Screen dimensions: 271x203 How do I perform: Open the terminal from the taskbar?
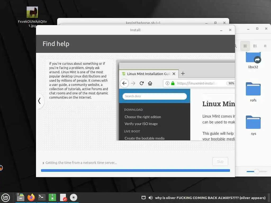pyautogui.click(x=42, y=197)
